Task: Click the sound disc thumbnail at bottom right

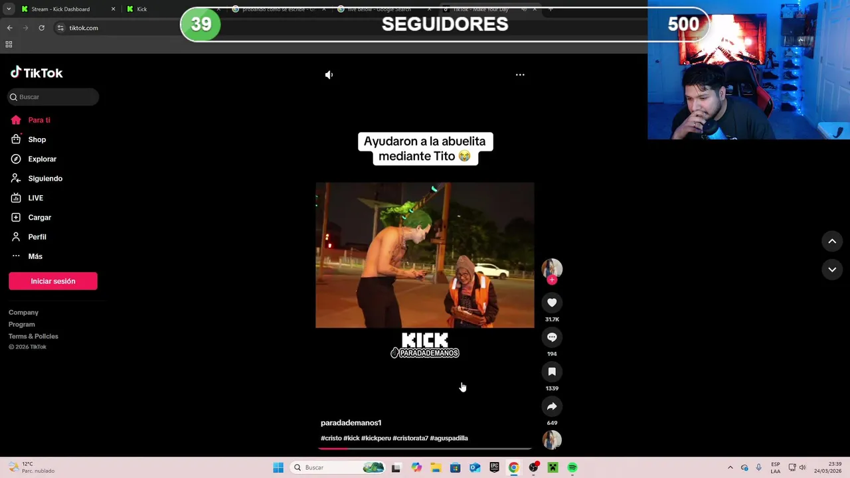Action: tap(552, 439)
